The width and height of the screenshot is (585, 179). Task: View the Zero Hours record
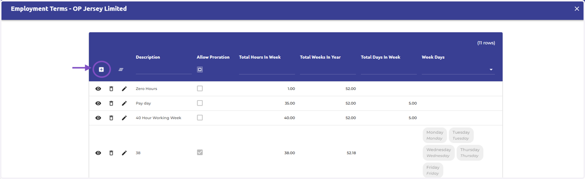[98, 89]
